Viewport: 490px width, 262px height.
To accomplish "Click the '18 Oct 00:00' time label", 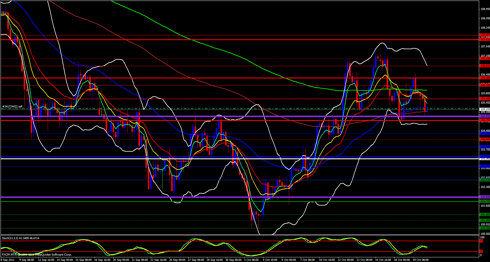I will [402, 260].
